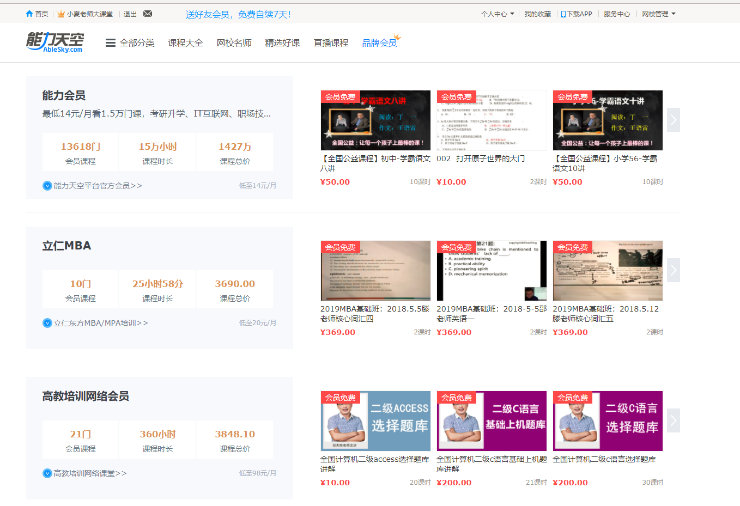This screenshot has height=506, width=740.
Task: Open the 品牌会员 navigation tab
Action: pyautogui.click(x=379, y=43)
